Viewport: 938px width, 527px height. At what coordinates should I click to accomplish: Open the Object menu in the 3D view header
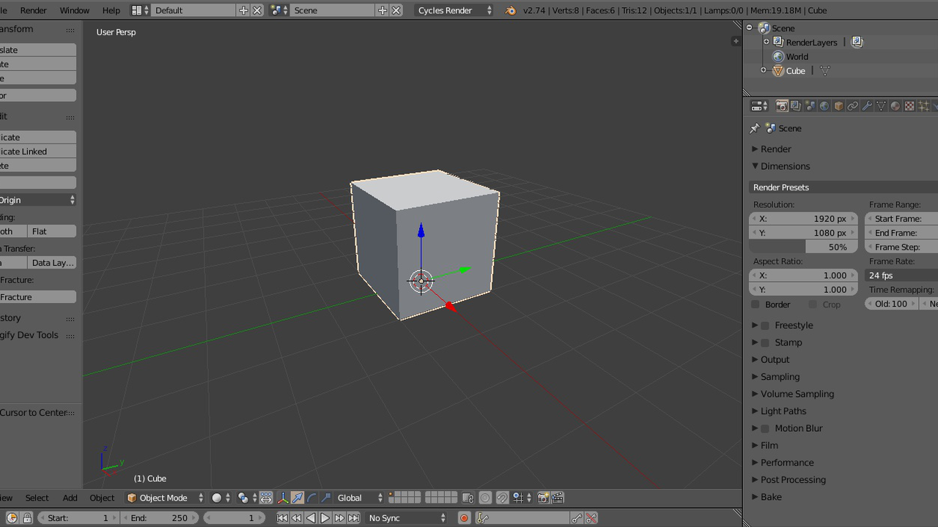click(x=102, y=498)
